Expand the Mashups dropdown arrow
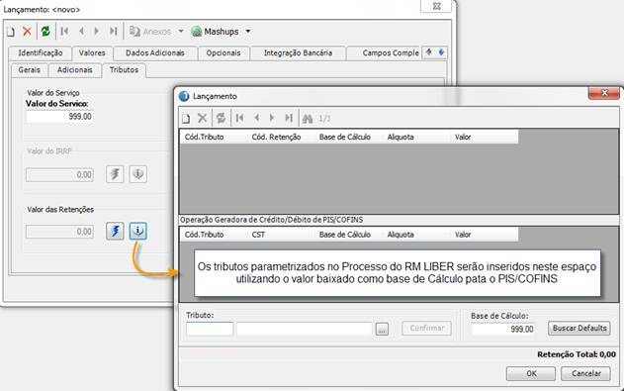This screenshot has height=391, width=624. click(x=248, y=31)
